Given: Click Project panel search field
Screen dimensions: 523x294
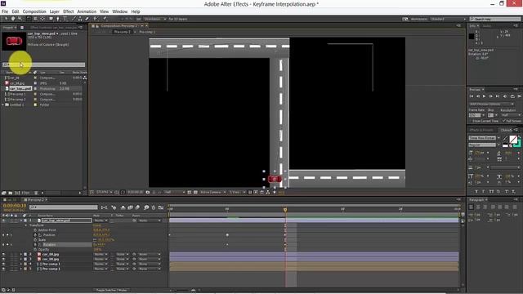Looking at the screenshot, I should click(43, 65).
